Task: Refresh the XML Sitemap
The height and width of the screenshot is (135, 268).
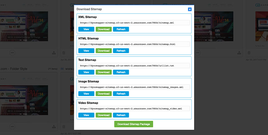Action: pyautogui.click(x=121, y=29)
